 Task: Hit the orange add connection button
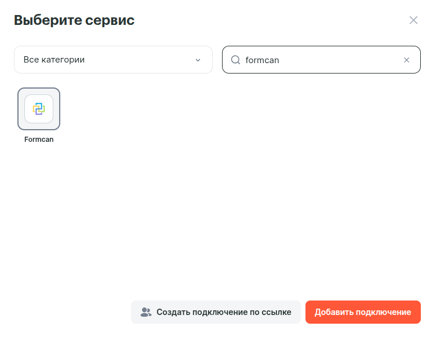[x=363, y=312]
